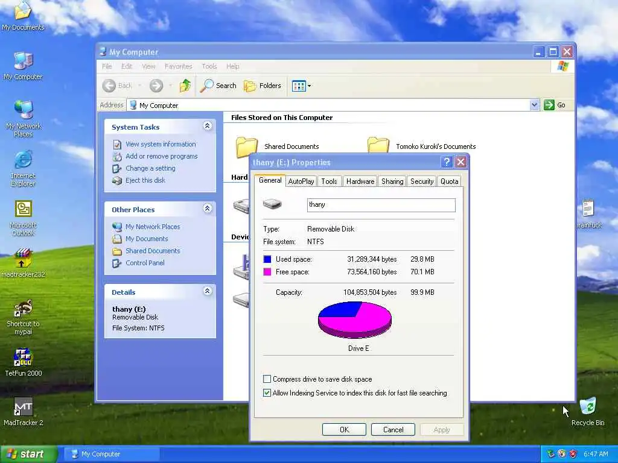
Task: Click Eject this disk link
Action: click(x=145, y=180)
